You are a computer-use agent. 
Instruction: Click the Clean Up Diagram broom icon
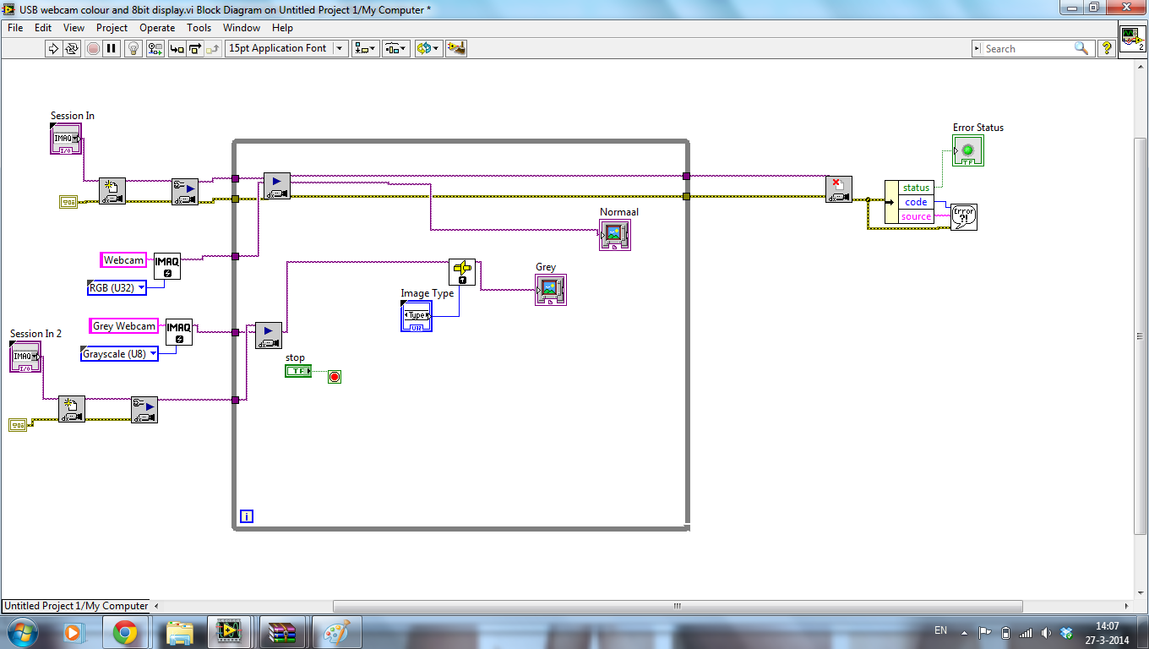pyautogui.click(x=456, y=48)
